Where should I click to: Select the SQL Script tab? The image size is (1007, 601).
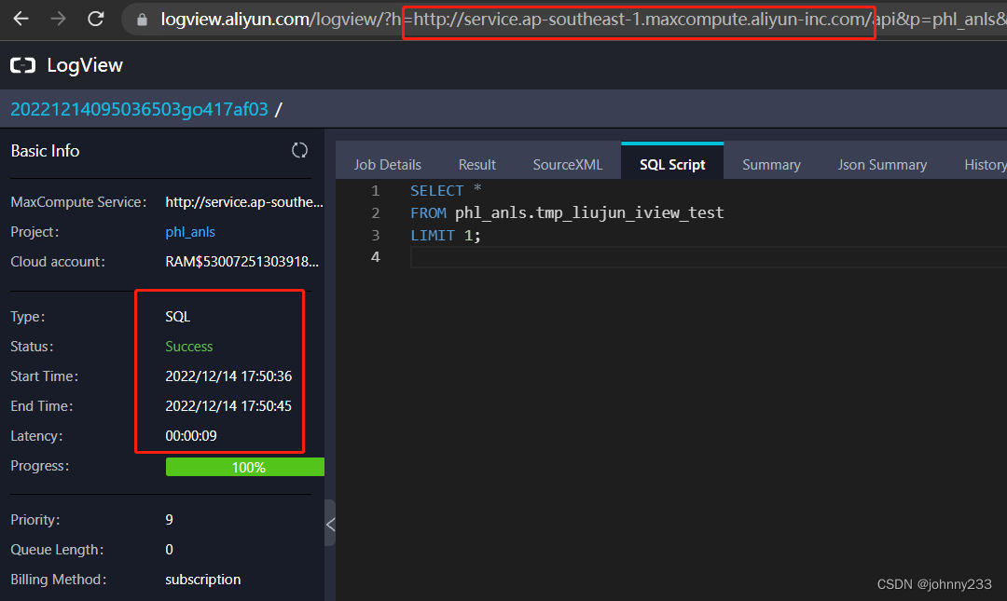tap(672, 163)
